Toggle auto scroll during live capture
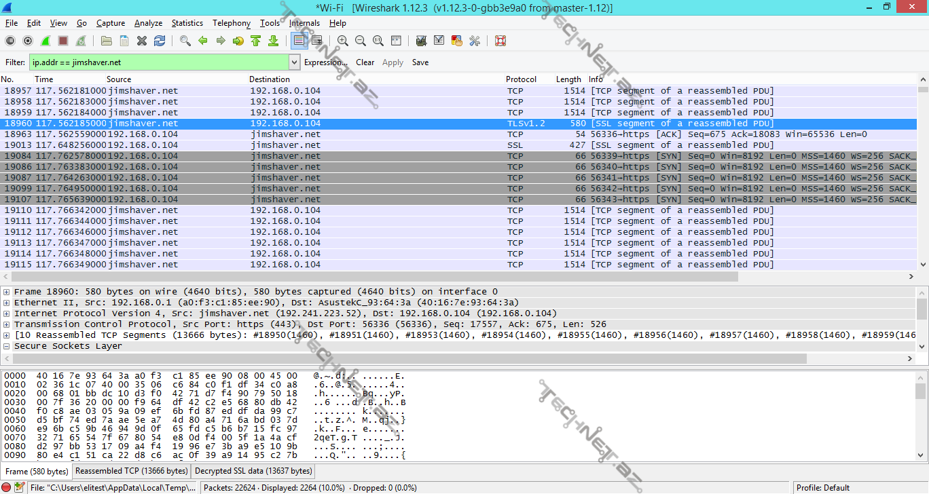The width and height of the screenshot is (929, 494). (316, 41)
